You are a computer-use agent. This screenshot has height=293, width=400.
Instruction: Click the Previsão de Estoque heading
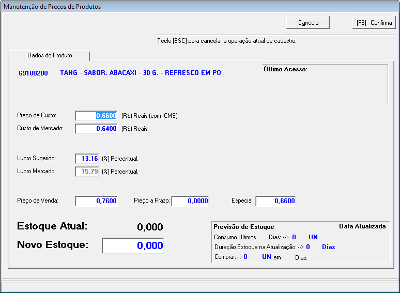(x=244, y=227)
